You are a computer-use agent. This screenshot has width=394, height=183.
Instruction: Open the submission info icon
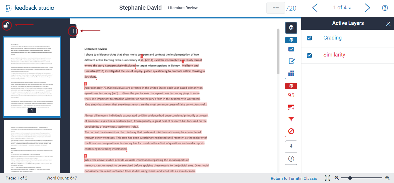click(x=291, y=159)
